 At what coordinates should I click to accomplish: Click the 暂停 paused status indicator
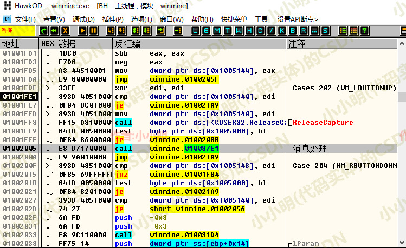(x=17, y=31)
